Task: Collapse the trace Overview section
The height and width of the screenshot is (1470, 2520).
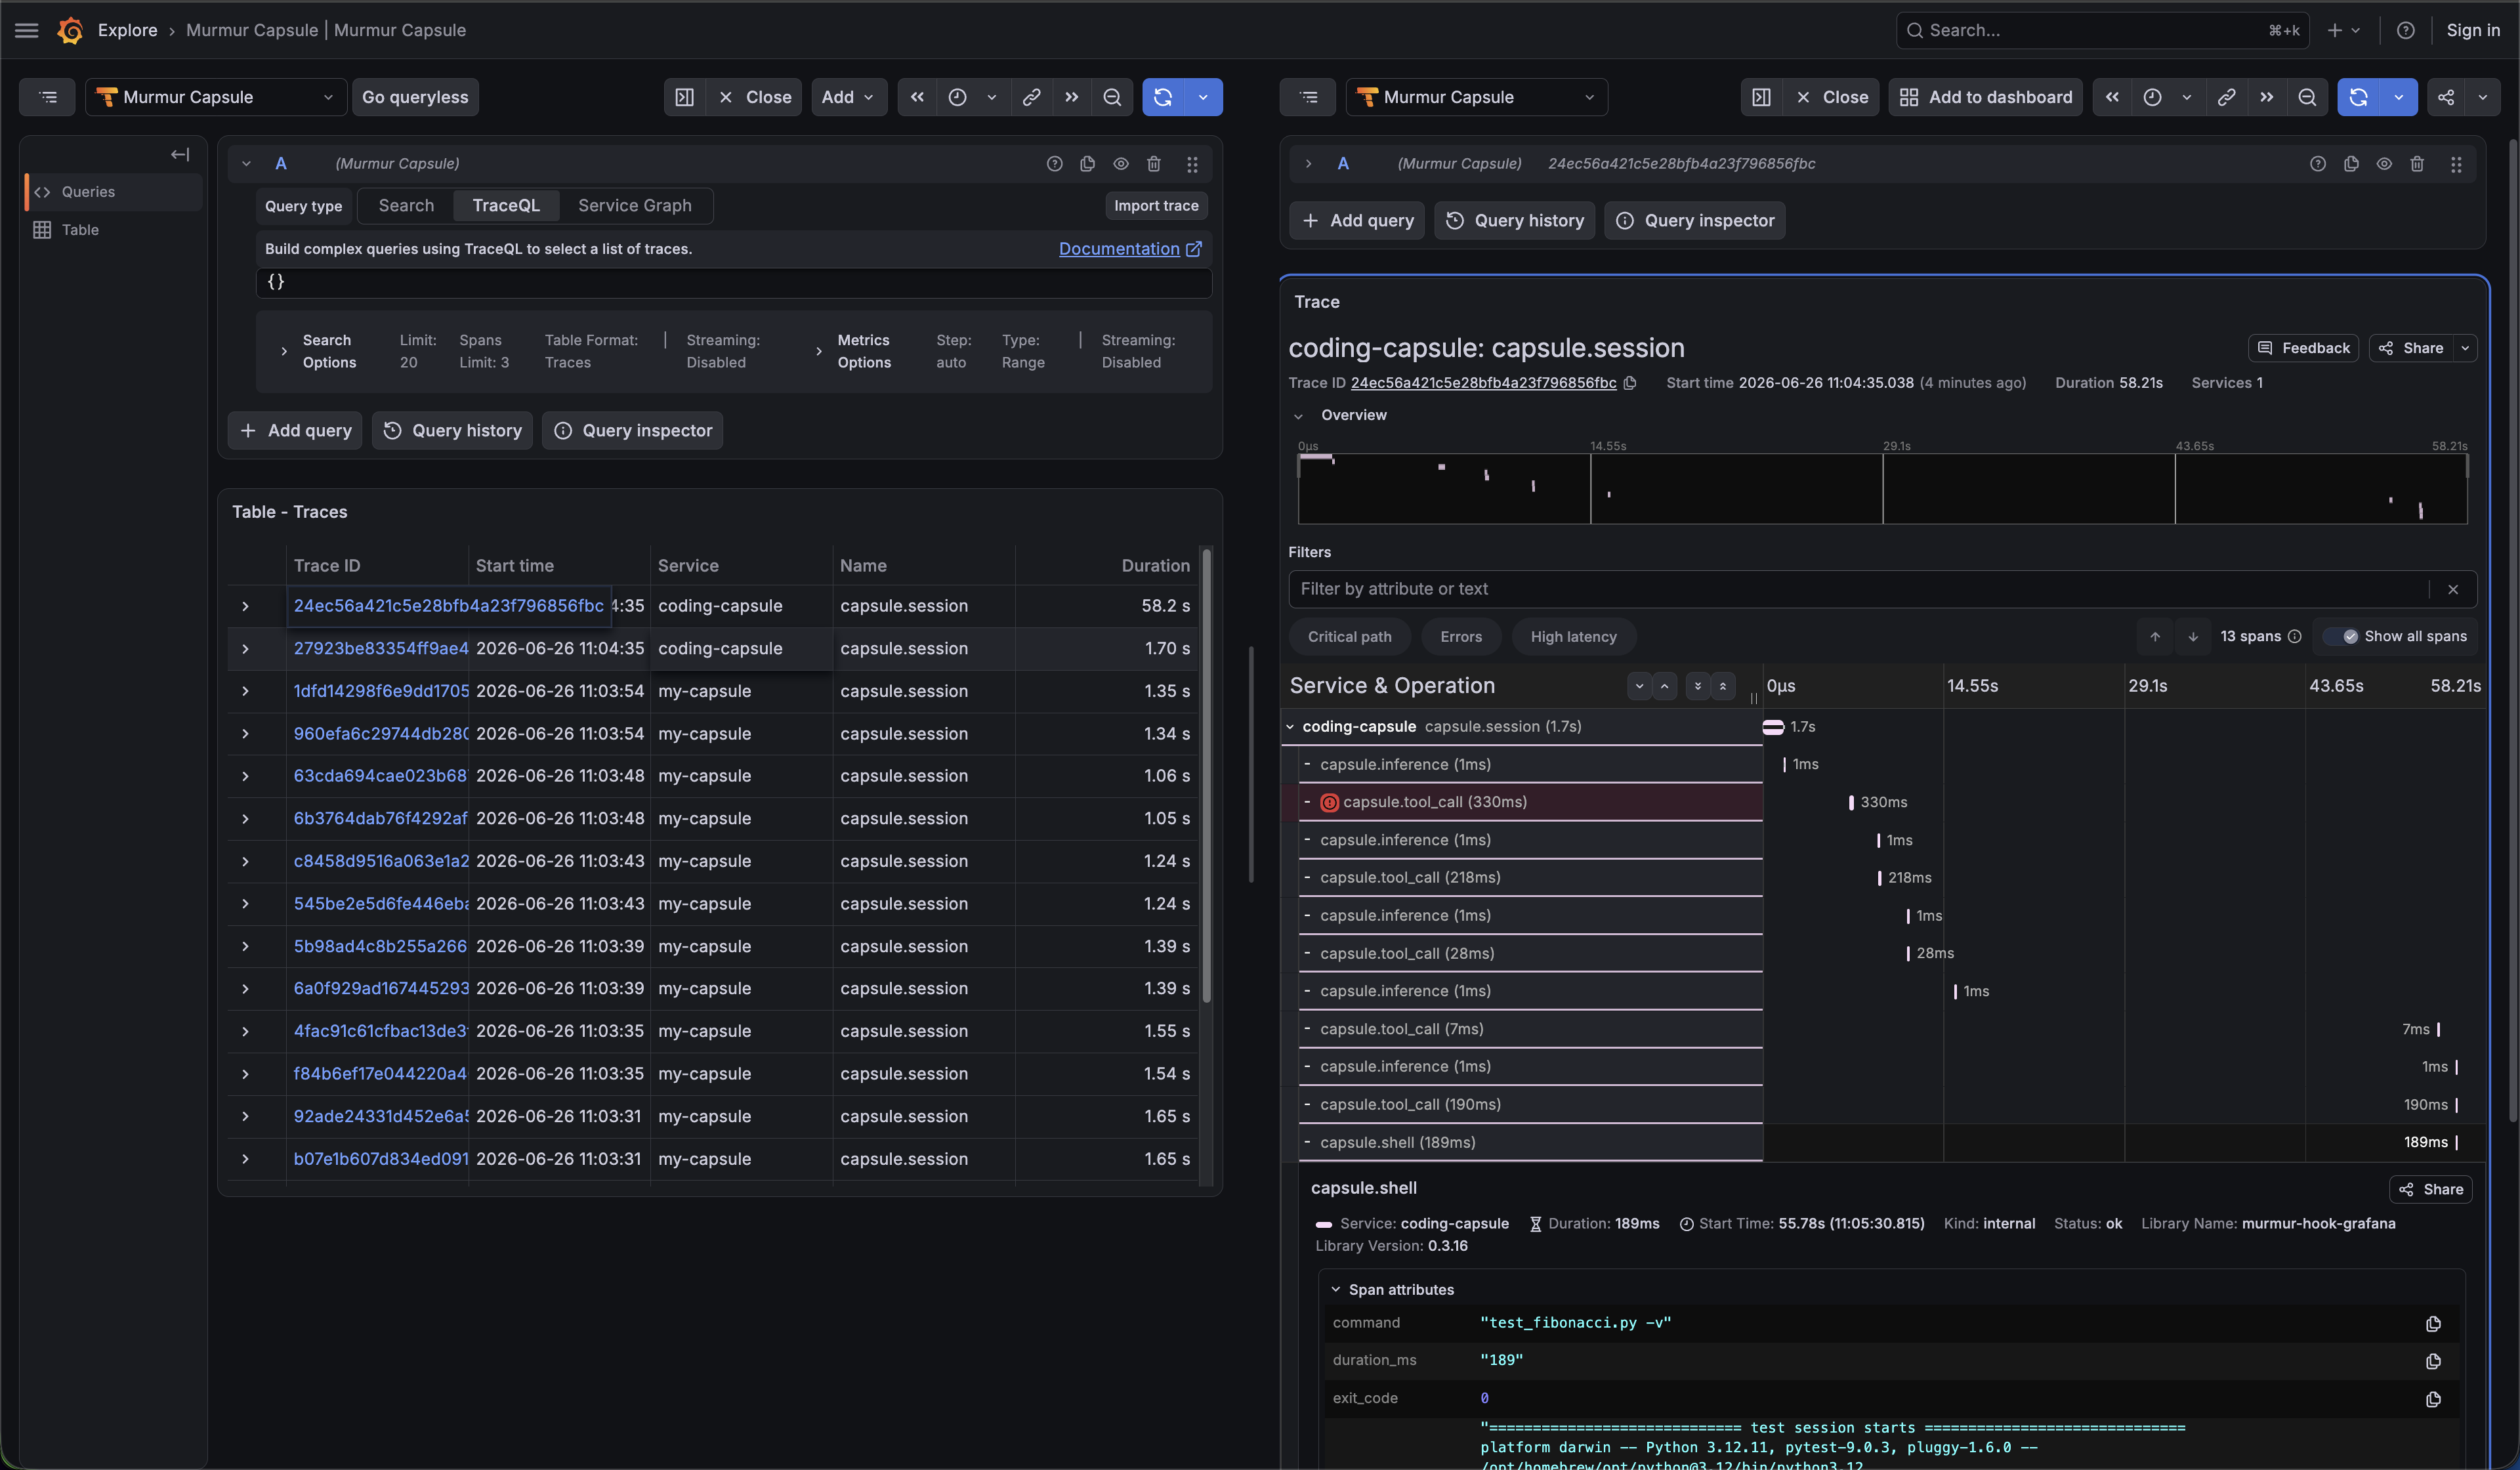Action: point(1298,416)
